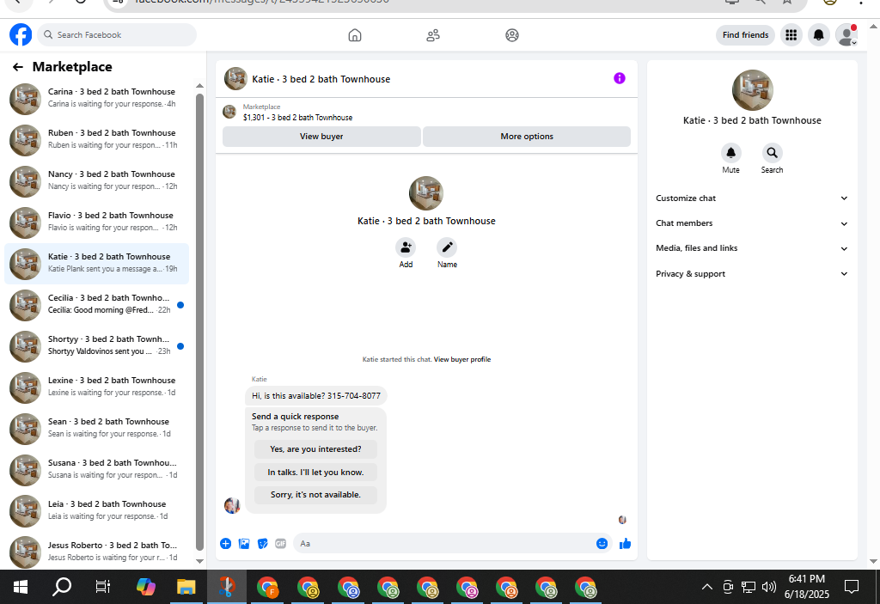
Task: Open the Nancy townhouse conversation
Action: tap(96, 181)
